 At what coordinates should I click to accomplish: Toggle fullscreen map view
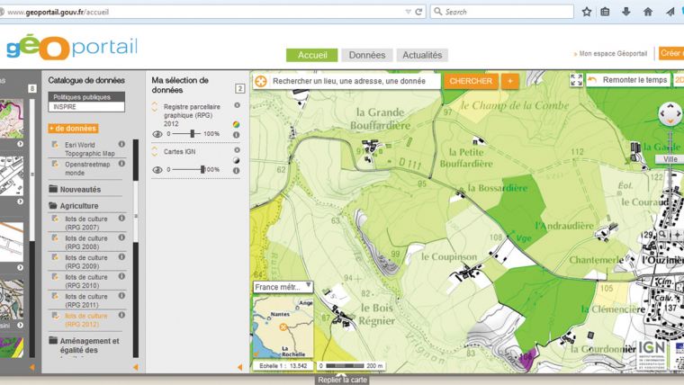point(576,80)
